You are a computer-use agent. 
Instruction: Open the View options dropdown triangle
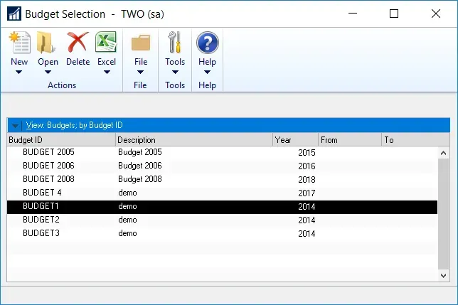coord(16,126)
